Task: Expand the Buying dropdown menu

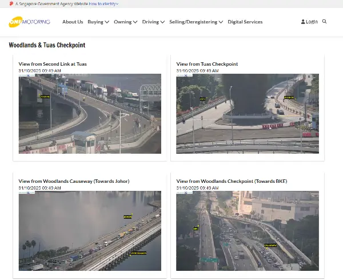Action: pos(98,22)
